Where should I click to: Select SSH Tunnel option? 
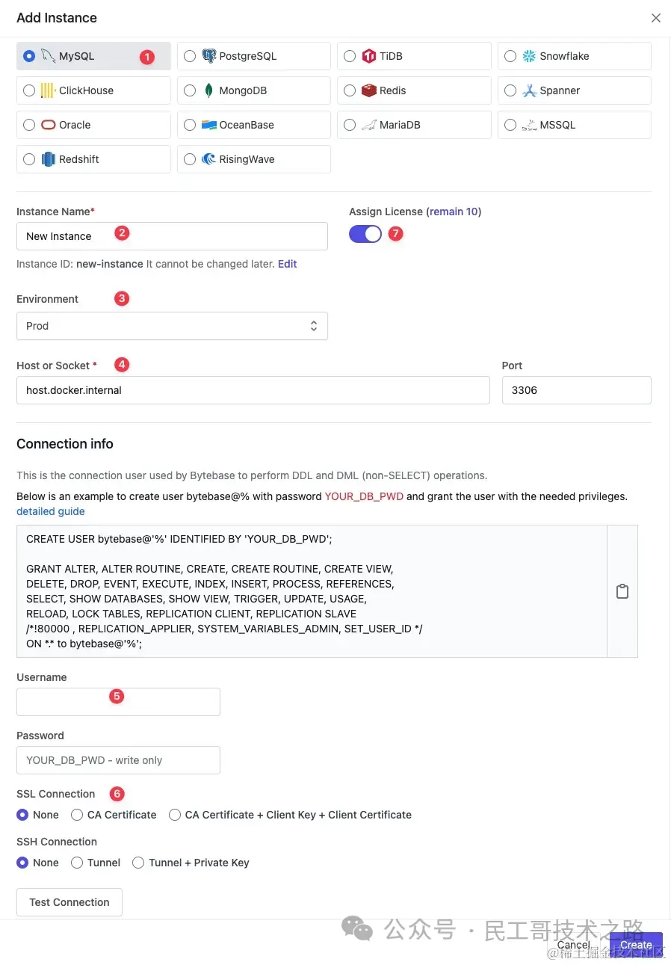tap(96, 863)
